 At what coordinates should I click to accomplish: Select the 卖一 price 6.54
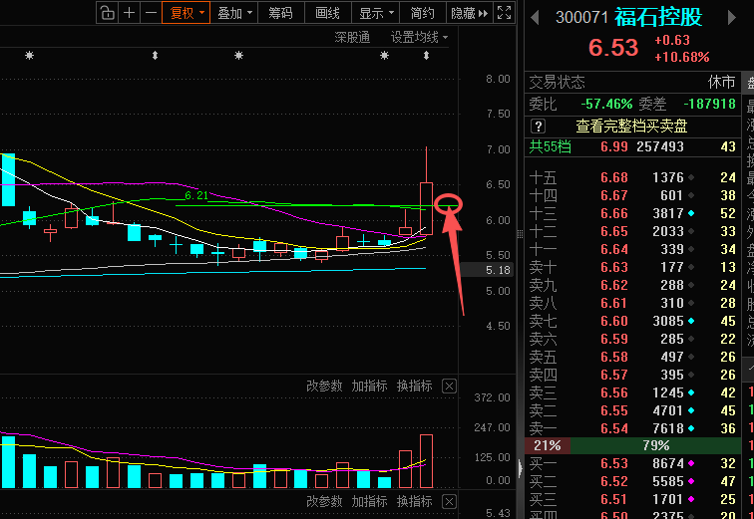point(614,428)
